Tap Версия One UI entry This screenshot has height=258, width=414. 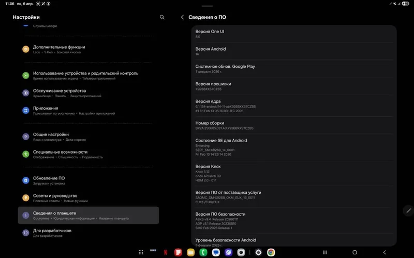click(294, 34)
